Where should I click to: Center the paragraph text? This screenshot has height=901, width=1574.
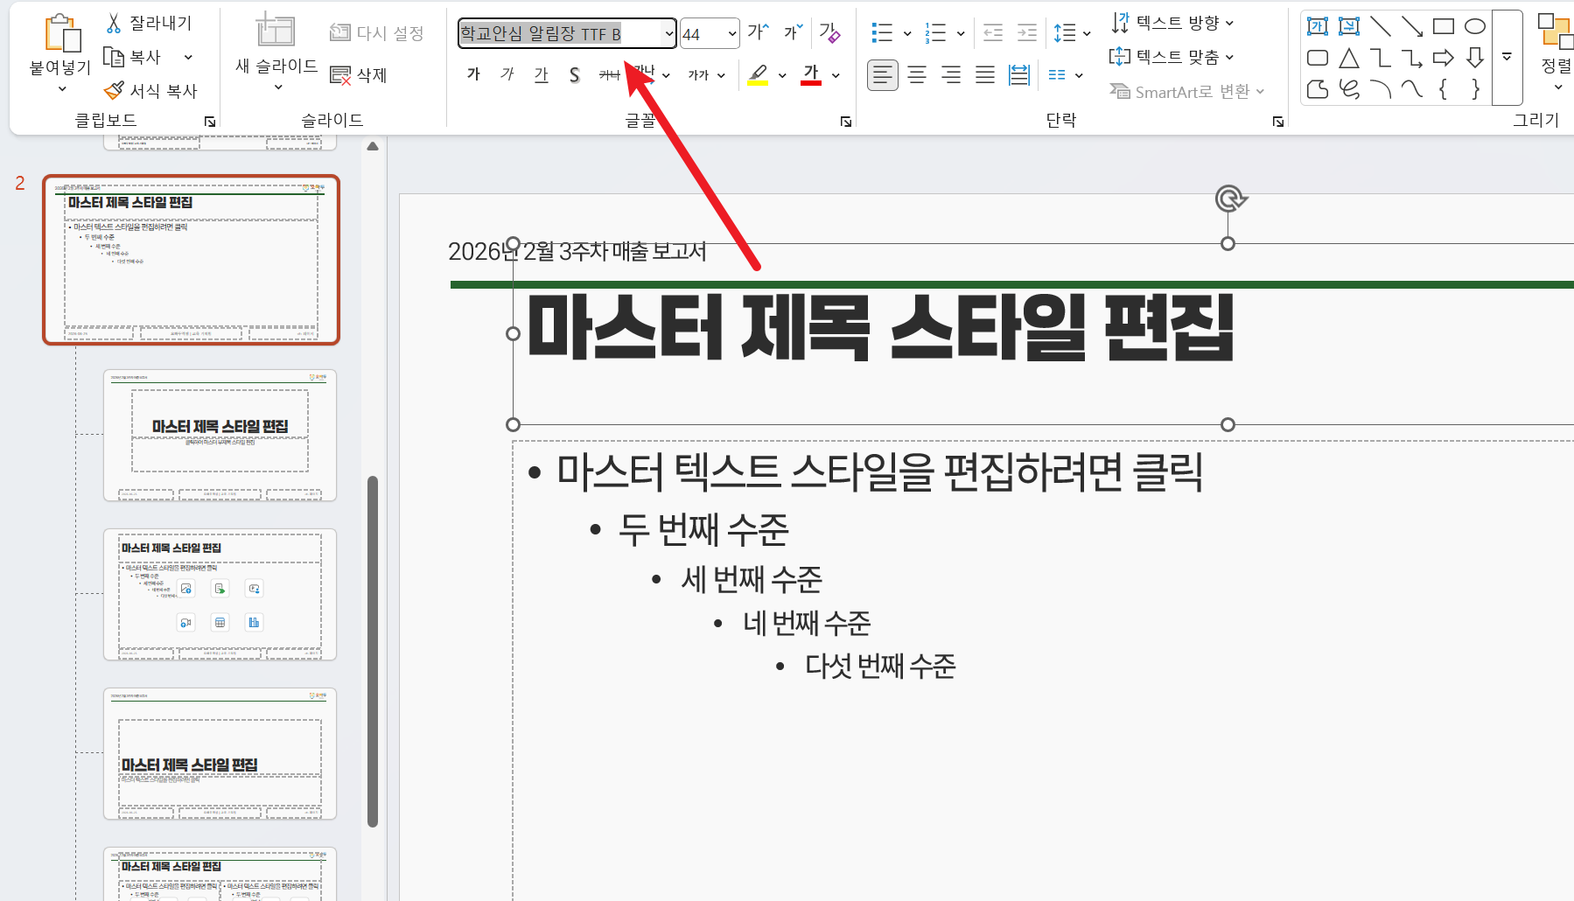point(917,75)
